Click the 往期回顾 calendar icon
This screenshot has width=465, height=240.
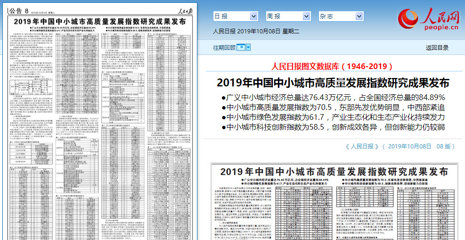coord(241,47)
